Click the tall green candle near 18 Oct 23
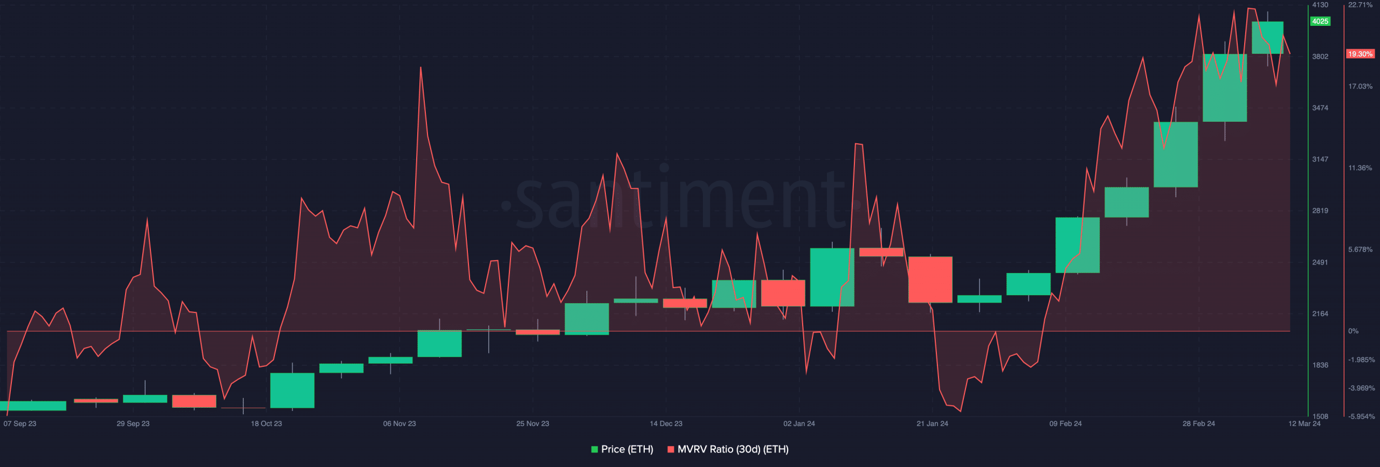 point(292,391)
